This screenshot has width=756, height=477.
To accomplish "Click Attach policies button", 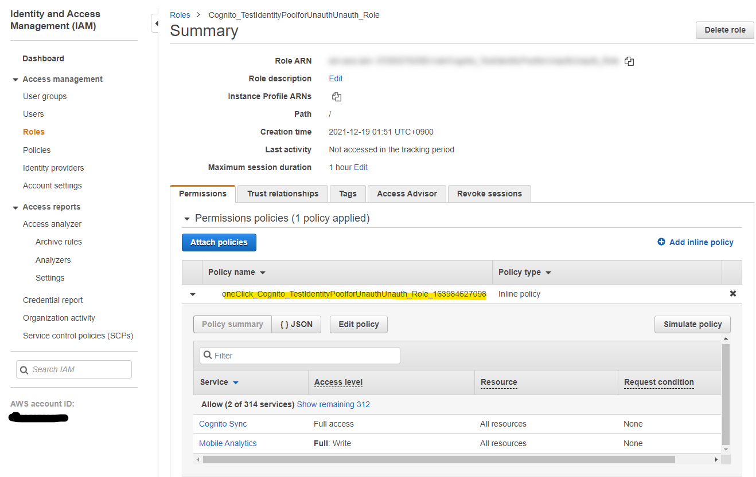I will [219, 242].
